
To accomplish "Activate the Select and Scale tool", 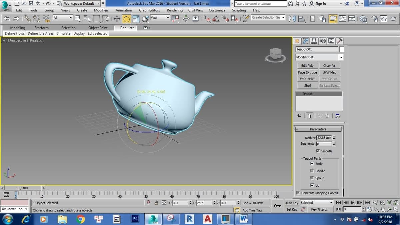I will pyautogui.click(x=136, y=19).
